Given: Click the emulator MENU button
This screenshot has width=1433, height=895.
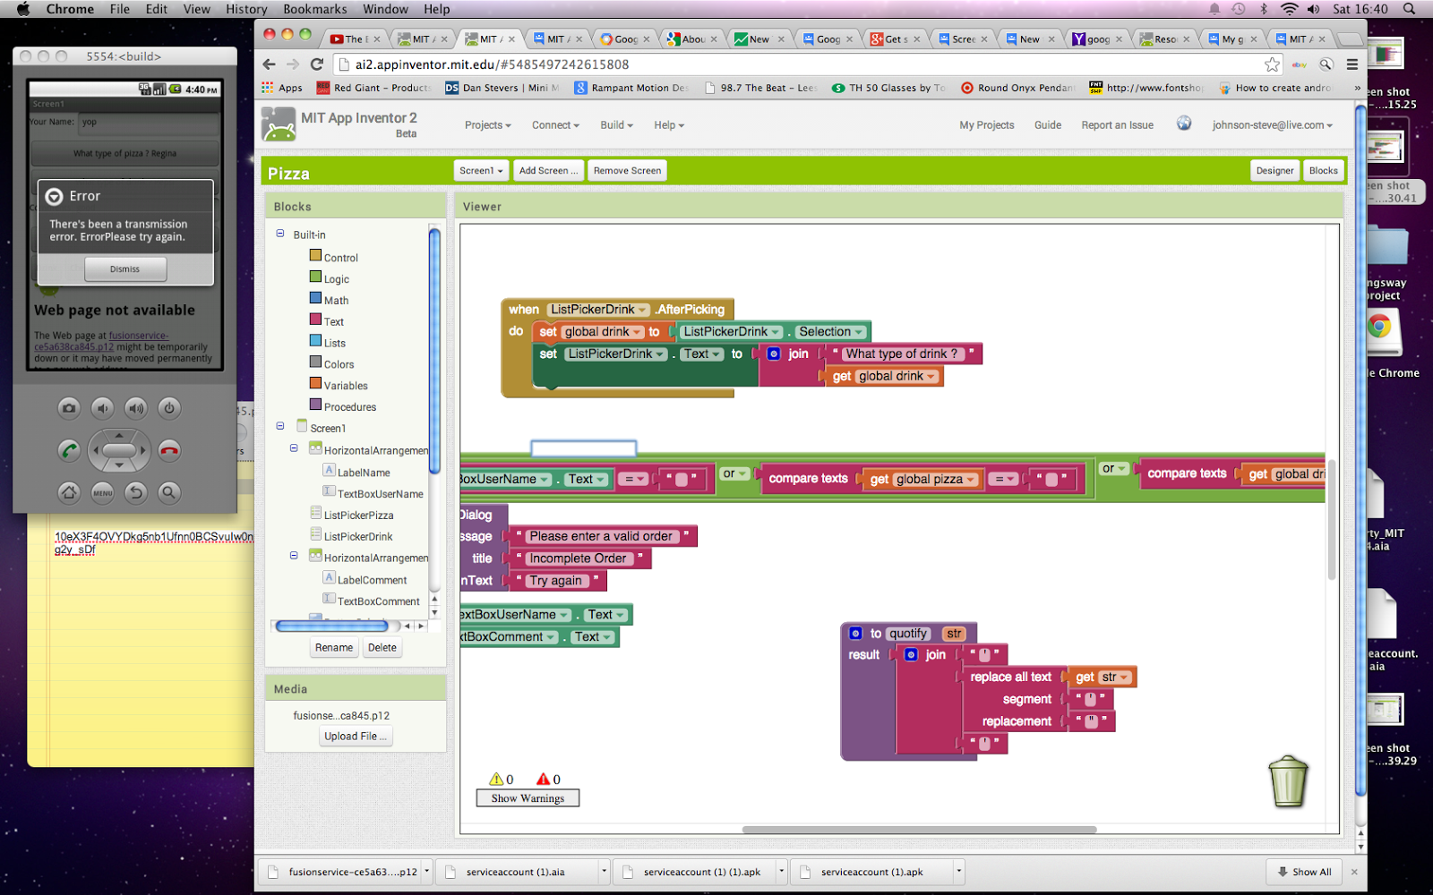Looking at the screenshot, I should [x=103, y=491].
